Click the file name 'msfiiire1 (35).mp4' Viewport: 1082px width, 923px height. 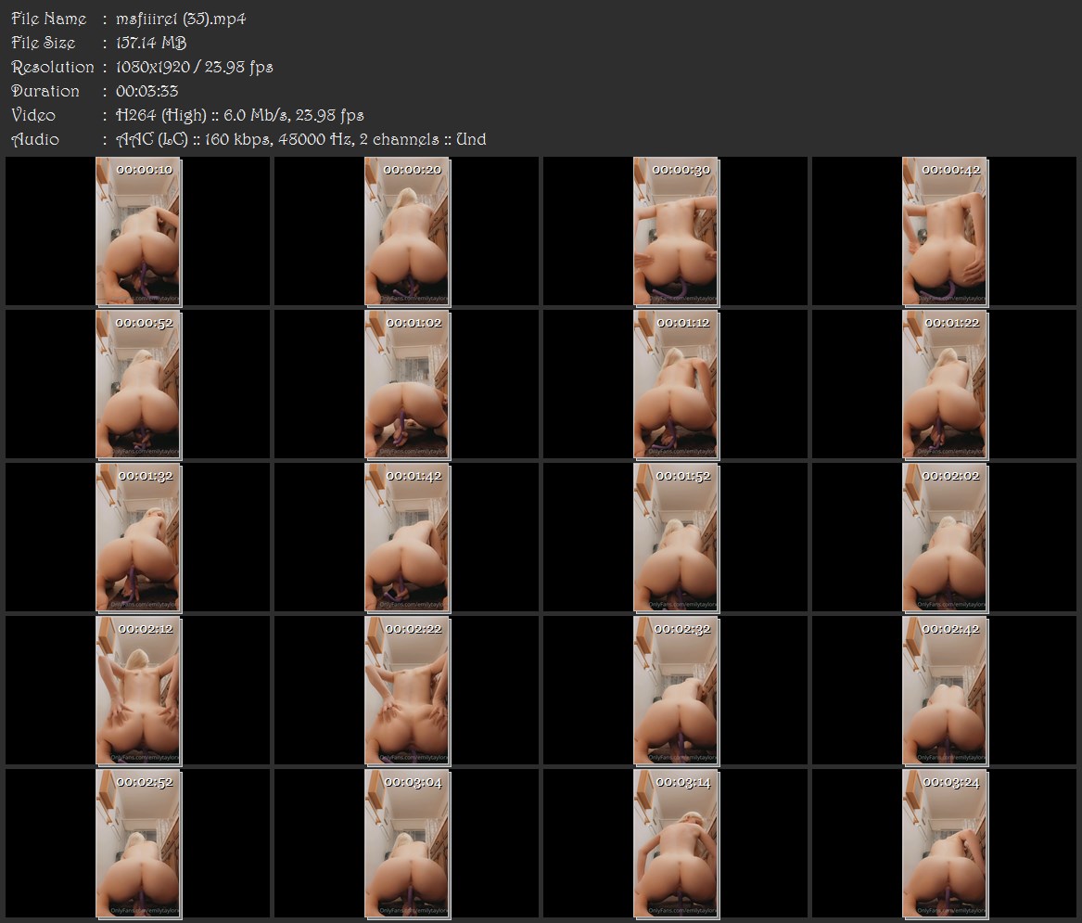tap(181, 19)
